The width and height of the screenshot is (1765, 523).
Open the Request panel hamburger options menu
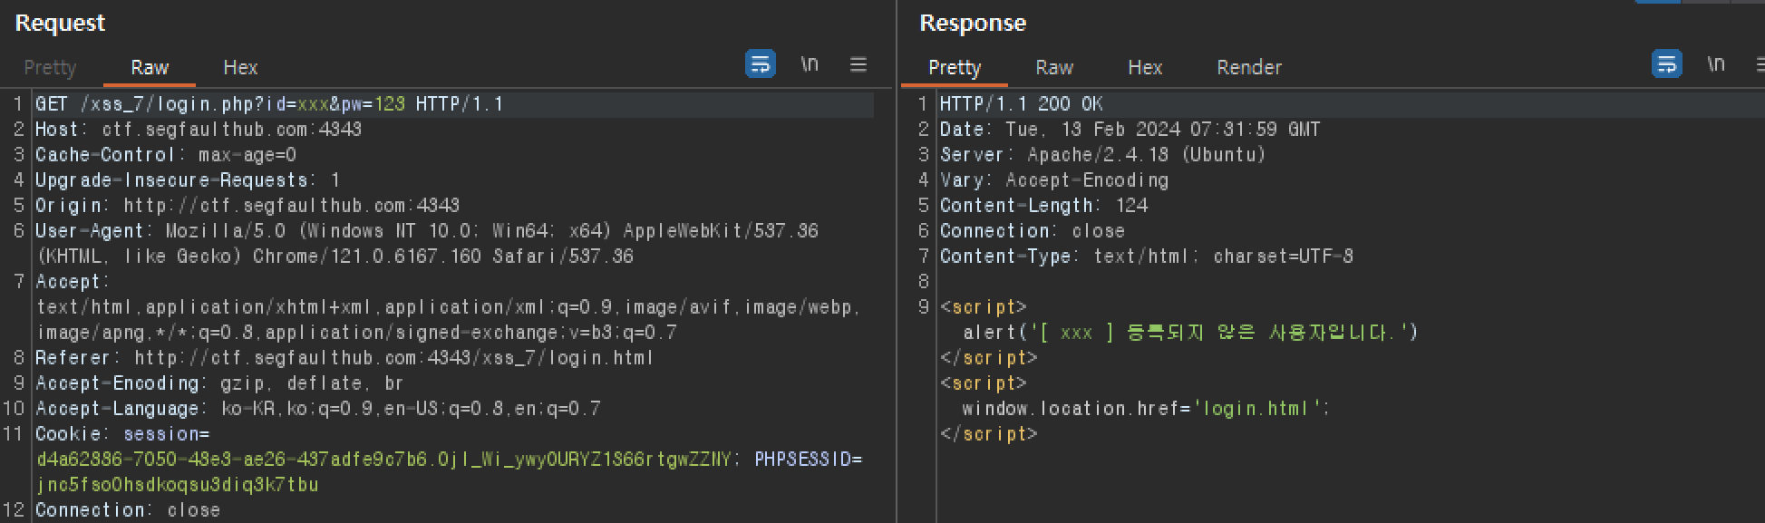pyautogui.click(x=858, y=64)
